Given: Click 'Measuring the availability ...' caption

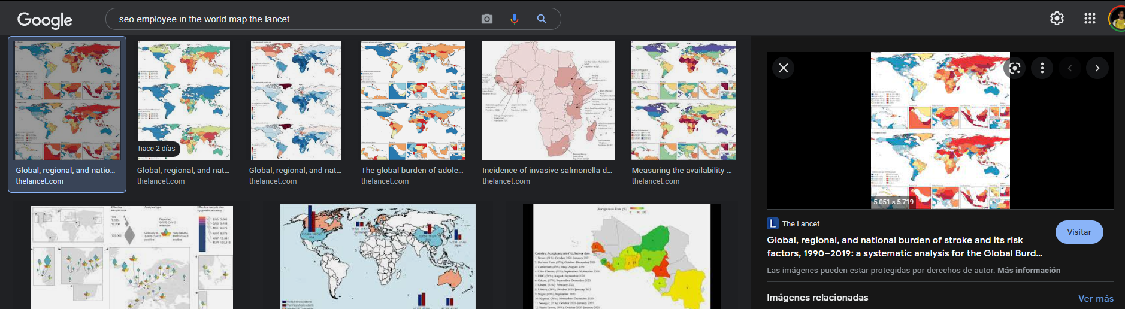Looking at the screenshot, I should click(682, 171).
